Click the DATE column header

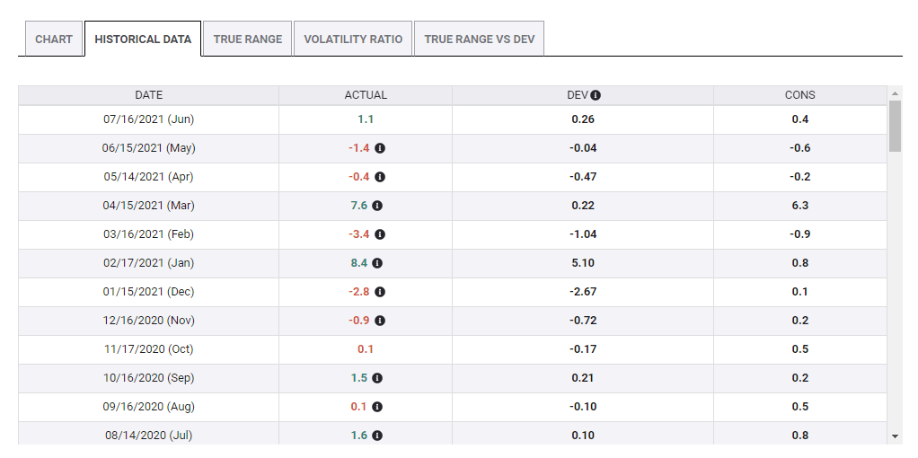click(149, 95)
